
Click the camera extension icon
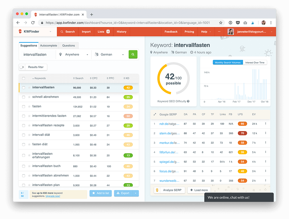(x=245, y=23)
